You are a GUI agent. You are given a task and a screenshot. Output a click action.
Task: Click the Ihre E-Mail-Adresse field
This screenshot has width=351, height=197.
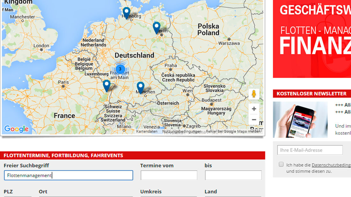[310, 150]
